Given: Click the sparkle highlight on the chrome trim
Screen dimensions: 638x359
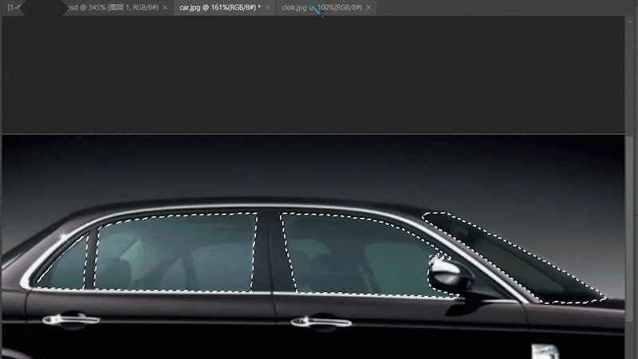Looking at the screenshot, I should [x=62, y=236].
